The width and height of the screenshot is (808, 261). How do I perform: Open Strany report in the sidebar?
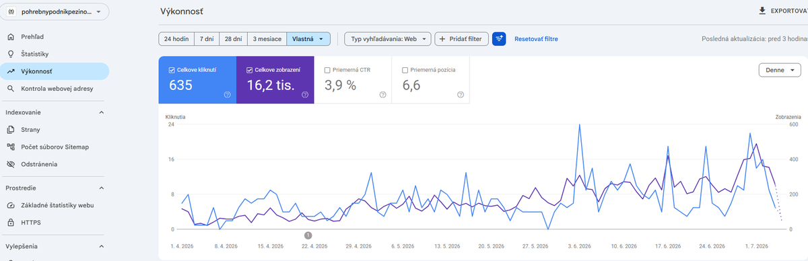[x=55, y=129]
